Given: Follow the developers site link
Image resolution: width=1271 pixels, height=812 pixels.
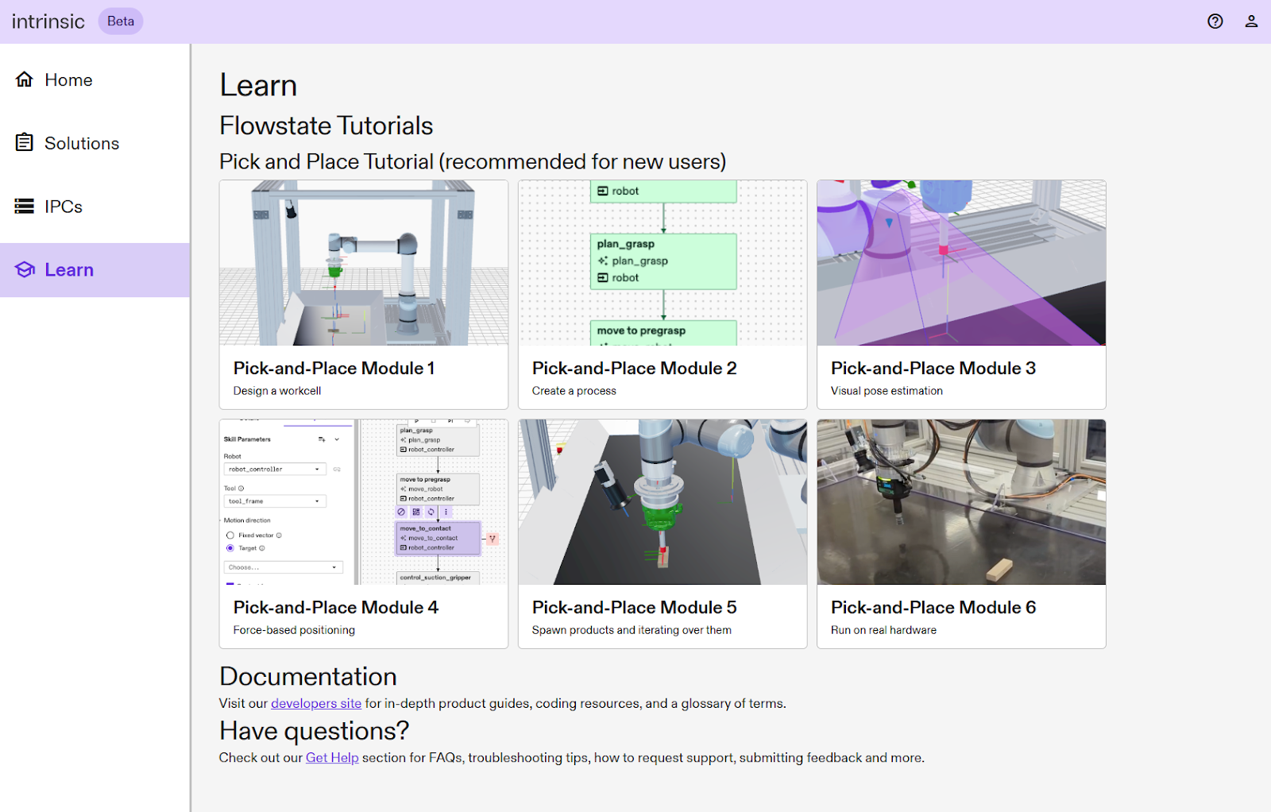Looking at the screenshot, I should [315, 703].
